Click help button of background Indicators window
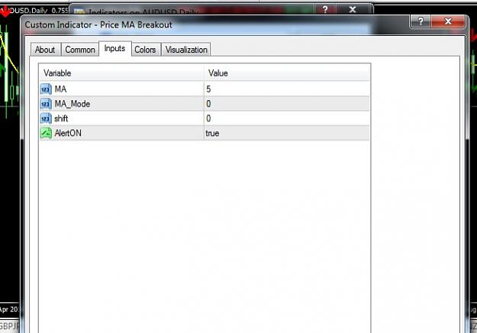The image size is (477, 333). [x=325, y=9]
